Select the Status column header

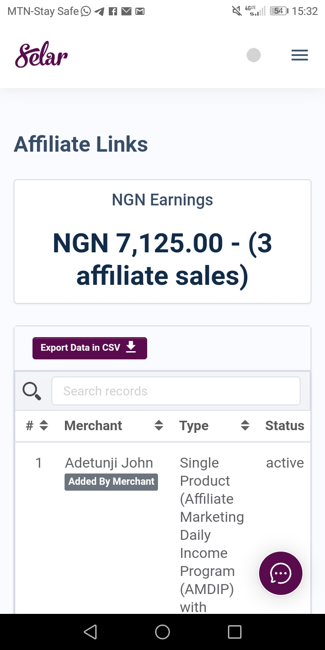pyautogui.click(x=284, y=425)
